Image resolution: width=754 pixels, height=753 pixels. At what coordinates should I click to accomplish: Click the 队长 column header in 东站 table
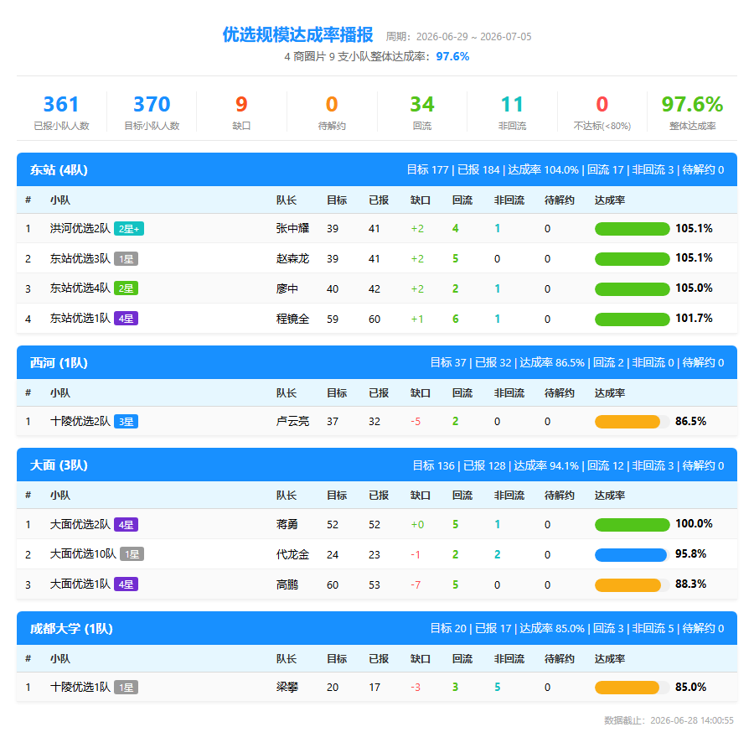(287, 200)
